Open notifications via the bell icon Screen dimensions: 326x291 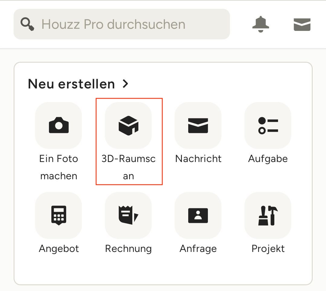[260, 24]
